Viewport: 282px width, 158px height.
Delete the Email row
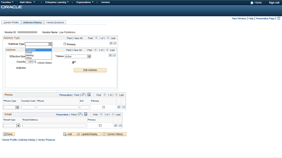coord(120,126)
